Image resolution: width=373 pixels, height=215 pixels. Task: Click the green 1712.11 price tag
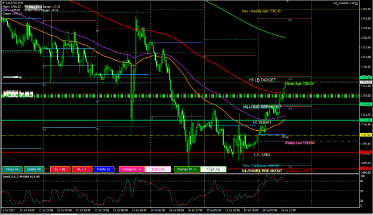(366, 120)
